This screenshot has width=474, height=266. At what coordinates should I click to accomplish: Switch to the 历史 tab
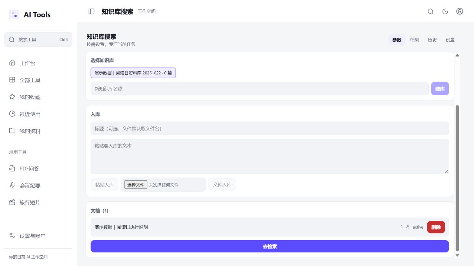(x=433, y=40)
